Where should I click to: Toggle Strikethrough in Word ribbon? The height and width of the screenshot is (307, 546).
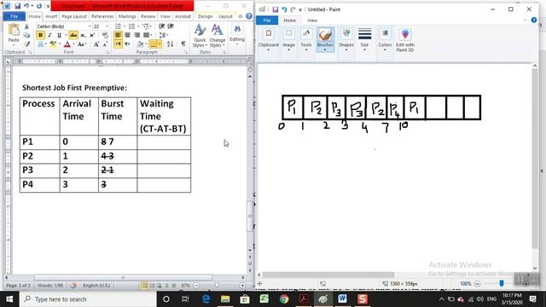(x=73, y=35)
